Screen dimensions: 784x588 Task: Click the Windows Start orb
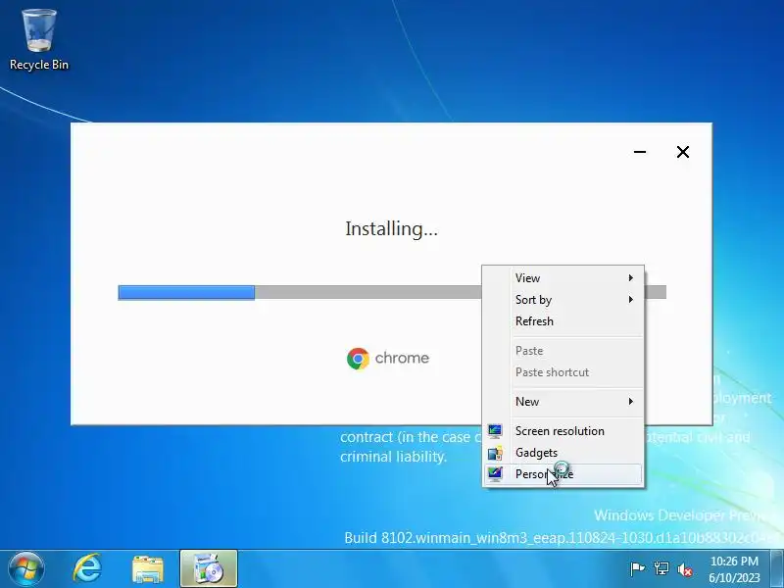coord(26,569)
